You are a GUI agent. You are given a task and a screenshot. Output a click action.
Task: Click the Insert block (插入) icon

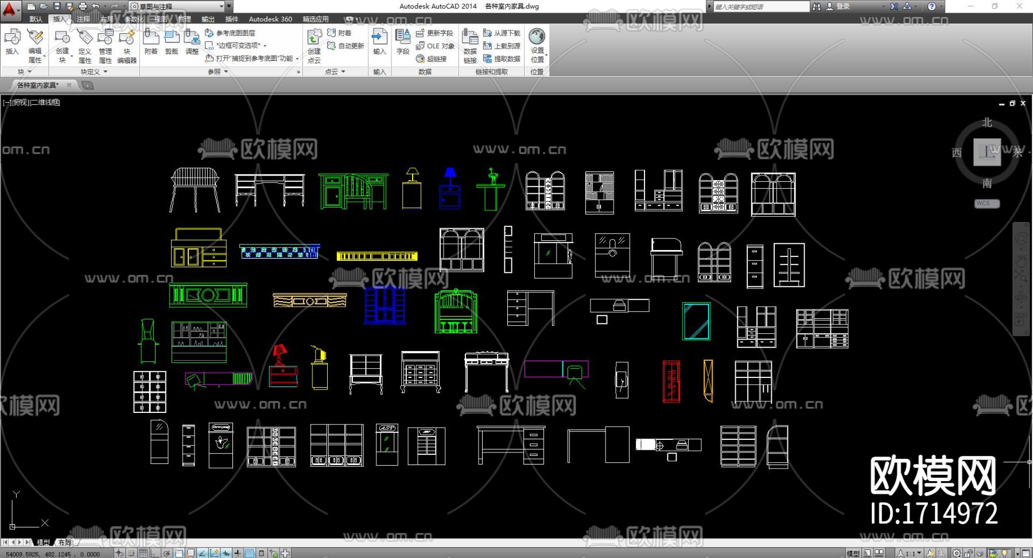12,42
